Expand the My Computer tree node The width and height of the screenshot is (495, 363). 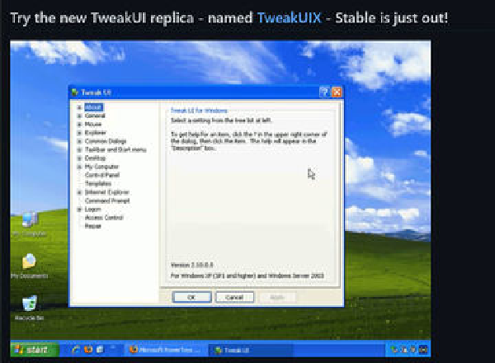(79, 167)
